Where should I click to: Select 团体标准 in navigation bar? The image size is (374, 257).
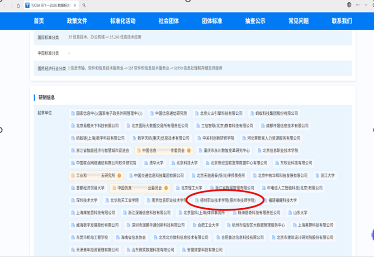coord(212,21)
